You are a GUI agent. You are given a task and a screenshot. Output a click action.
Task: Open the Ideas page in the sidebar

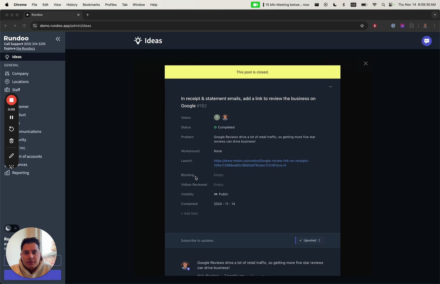(32, 57)
